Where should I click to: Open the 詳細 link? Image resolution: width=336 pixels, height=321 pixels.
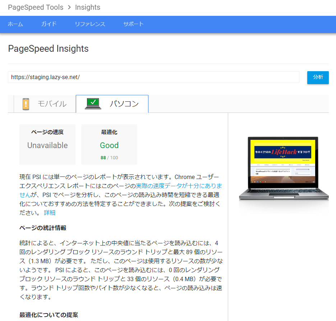(50, 212)
